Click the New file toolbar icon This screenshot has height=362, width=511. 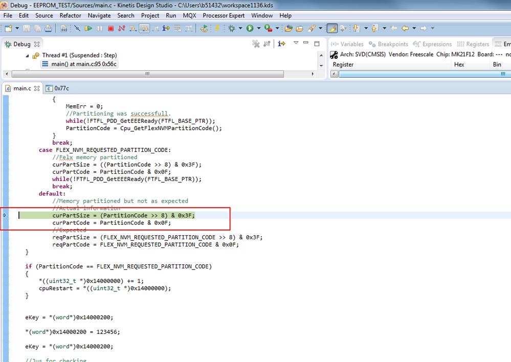point(9,28)
